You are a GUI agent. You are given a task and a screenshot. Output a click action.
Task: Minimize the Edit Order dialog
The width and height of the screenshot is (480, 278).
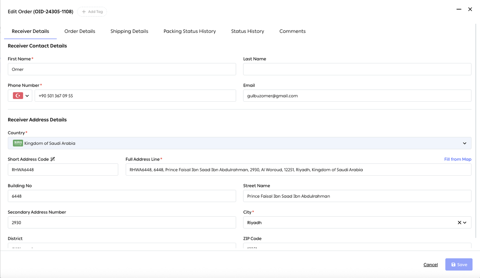pos(459,9)
